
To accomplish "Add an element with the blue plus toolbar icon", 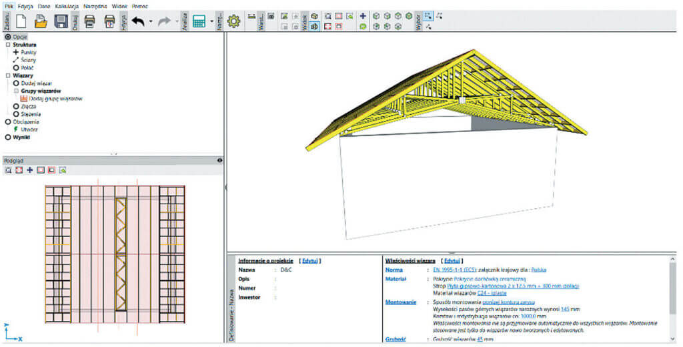I will point(362,16).
